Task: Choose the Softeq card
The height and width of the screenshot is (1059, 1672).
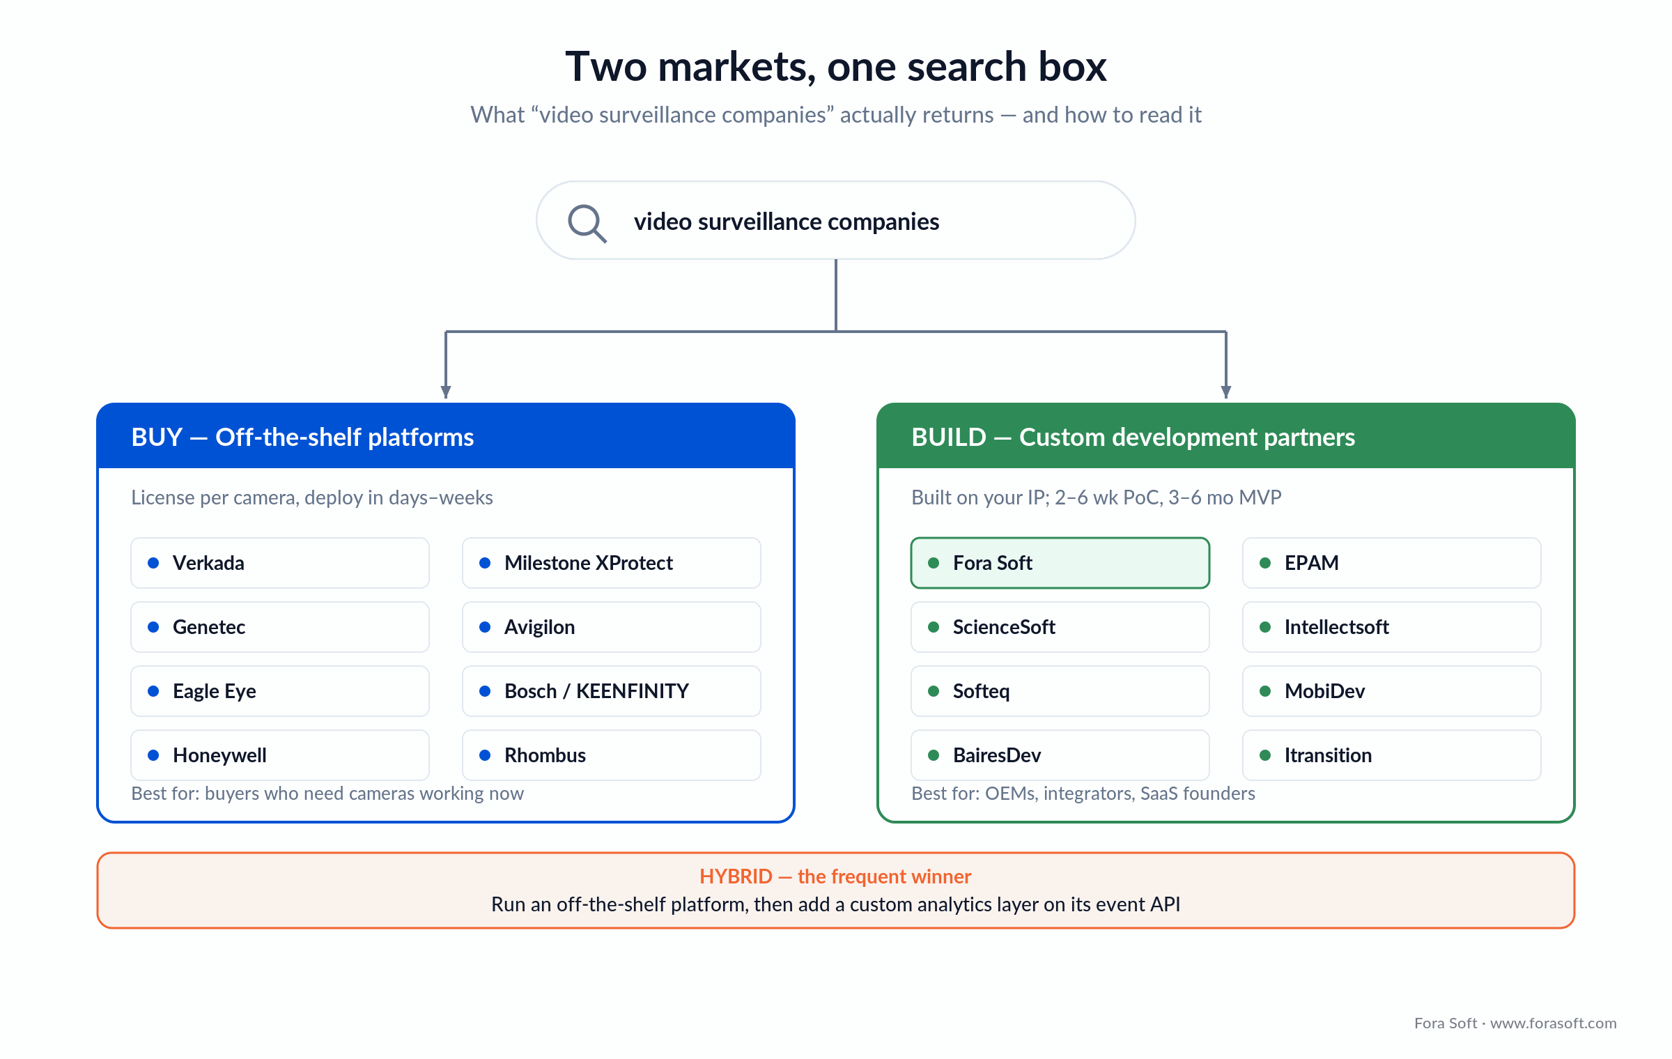Action: coord(1060,691)
